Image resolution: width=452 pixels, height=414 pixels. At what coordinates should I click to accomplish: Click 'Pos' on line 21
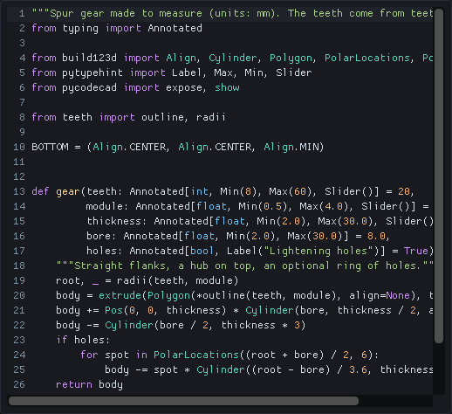pyautogui.click(x=113, y=310)
